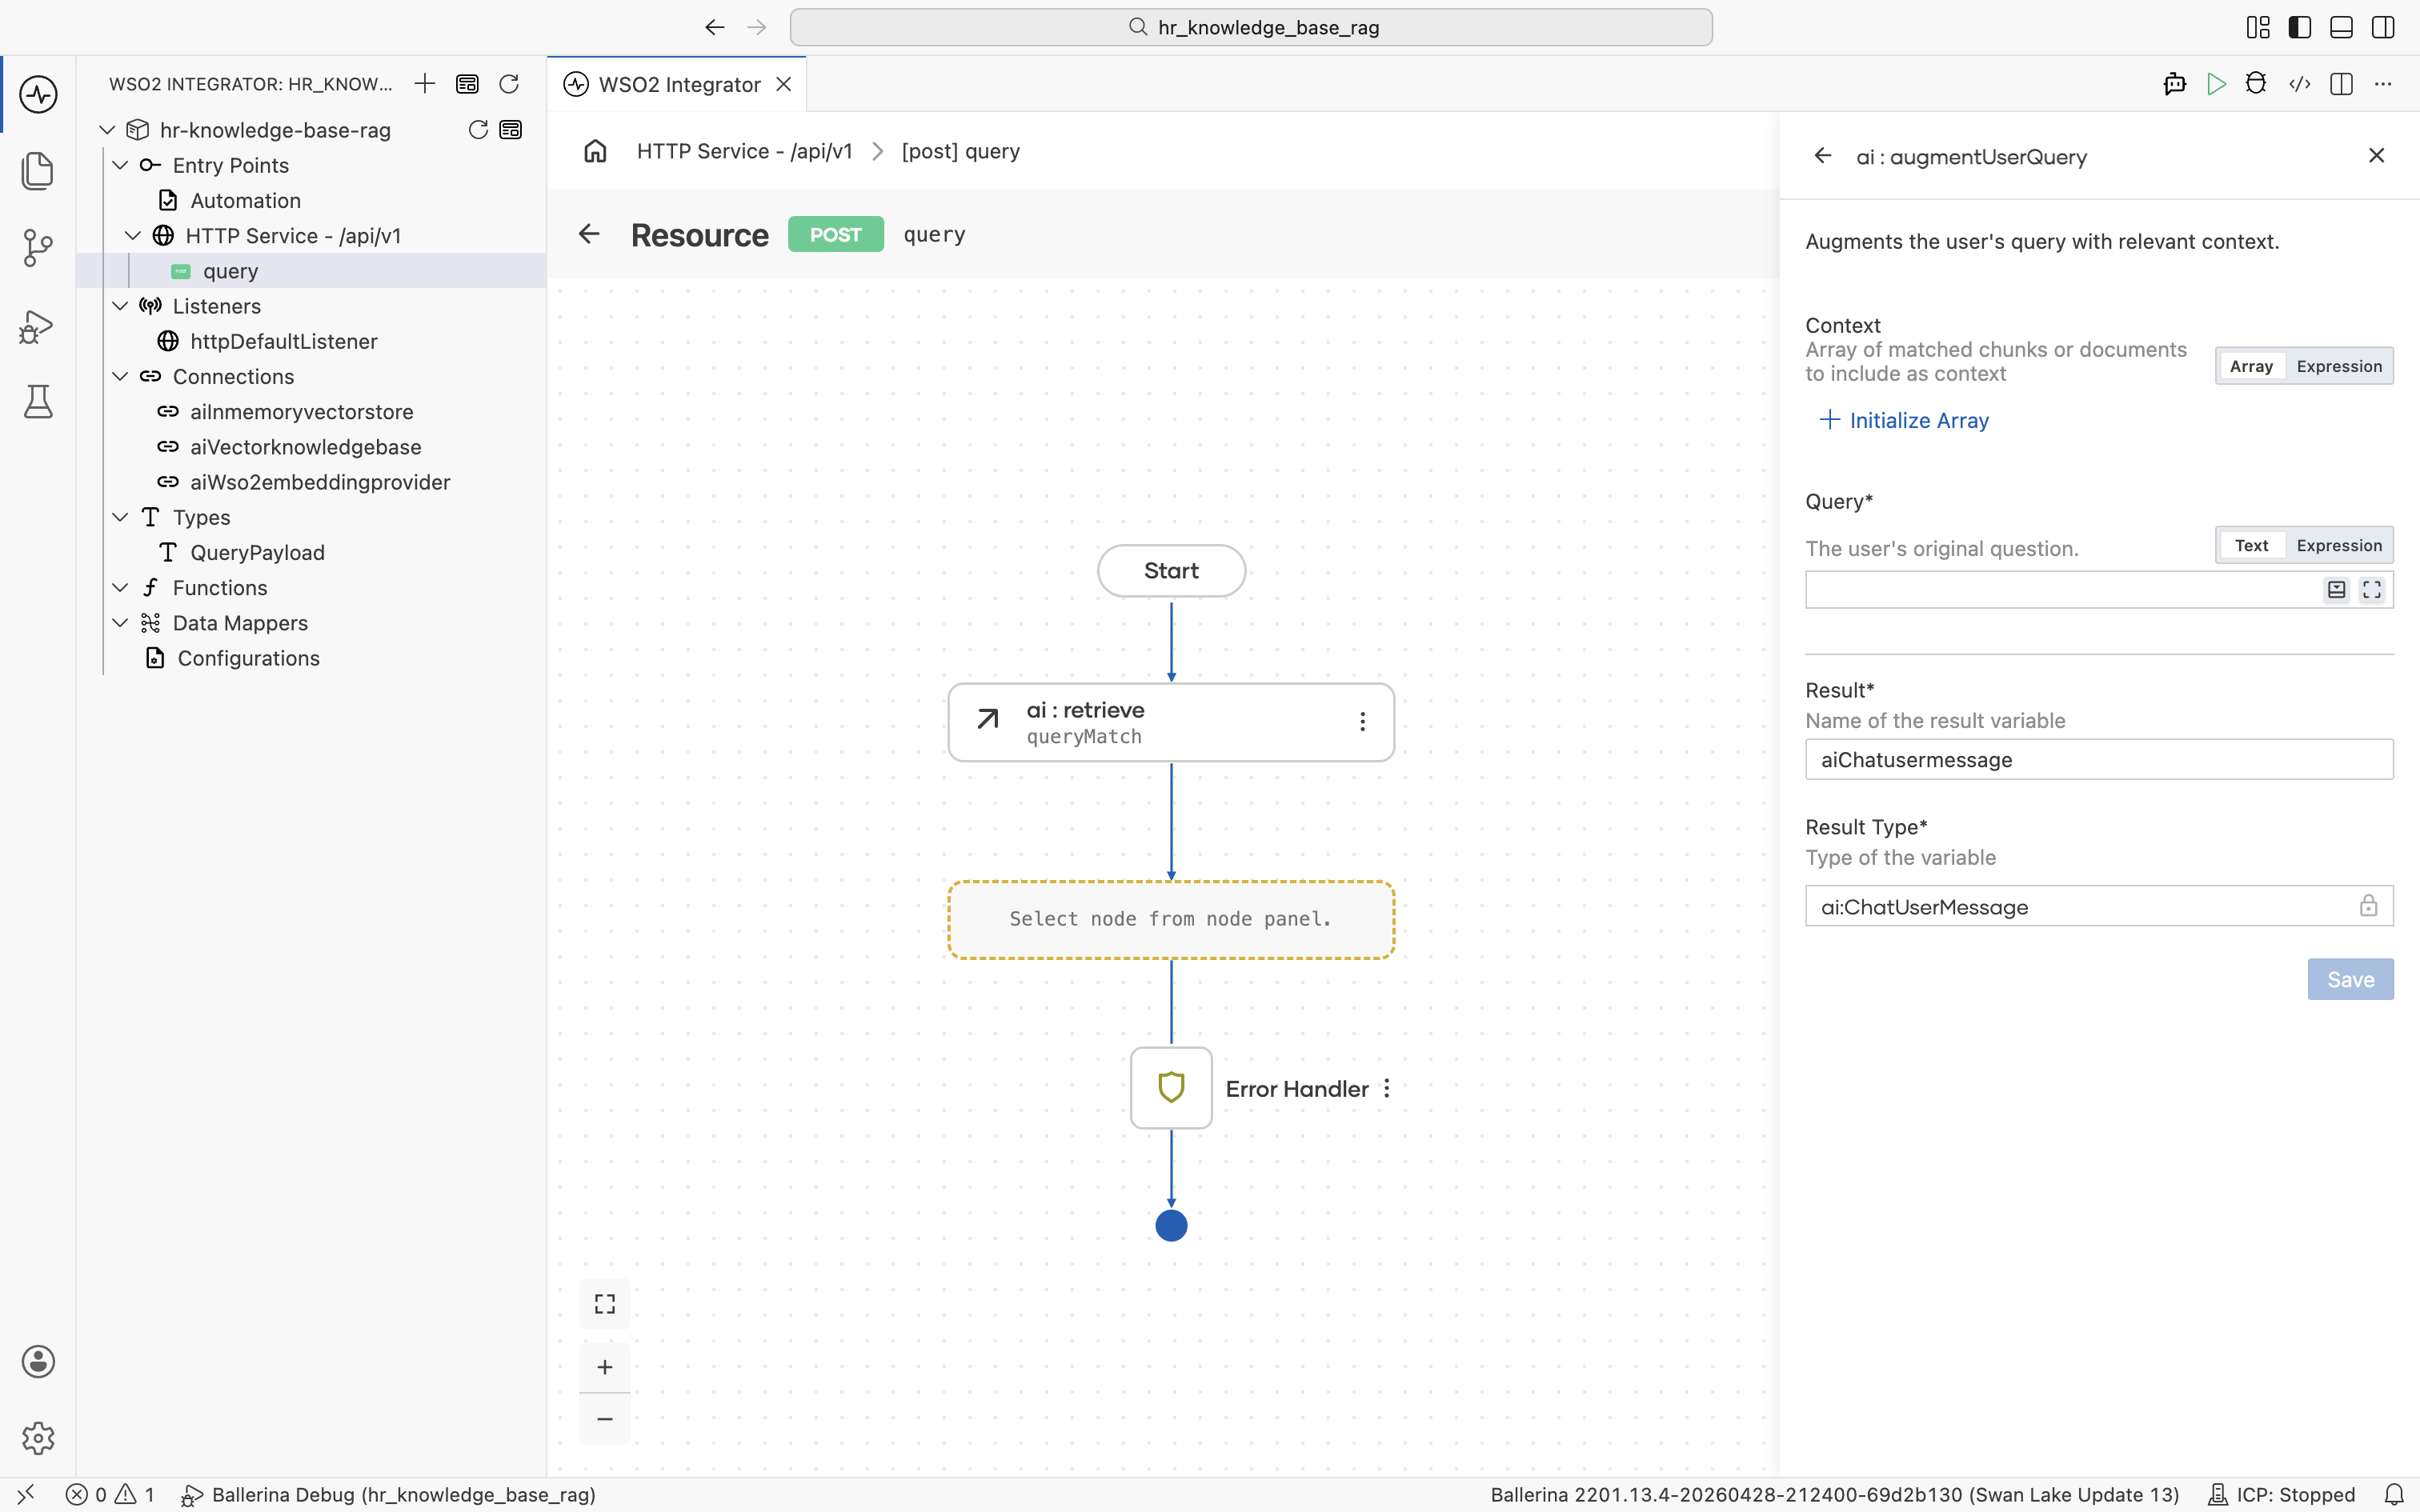Toggle the secondary side bar layout icon

pyautogui.click(x=2383, y=27)
